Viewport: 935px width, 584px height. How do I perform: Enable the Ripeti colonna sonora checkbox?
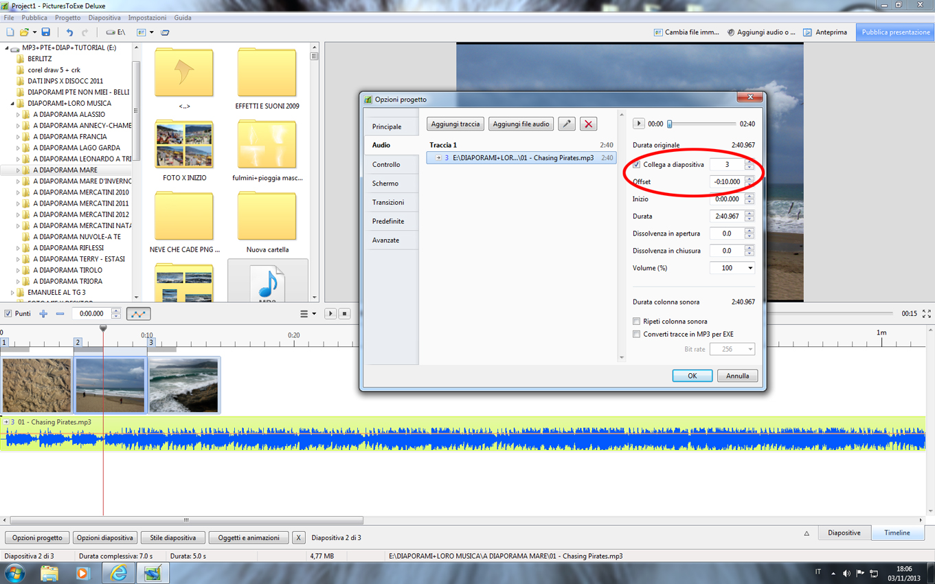click(637, 322)
